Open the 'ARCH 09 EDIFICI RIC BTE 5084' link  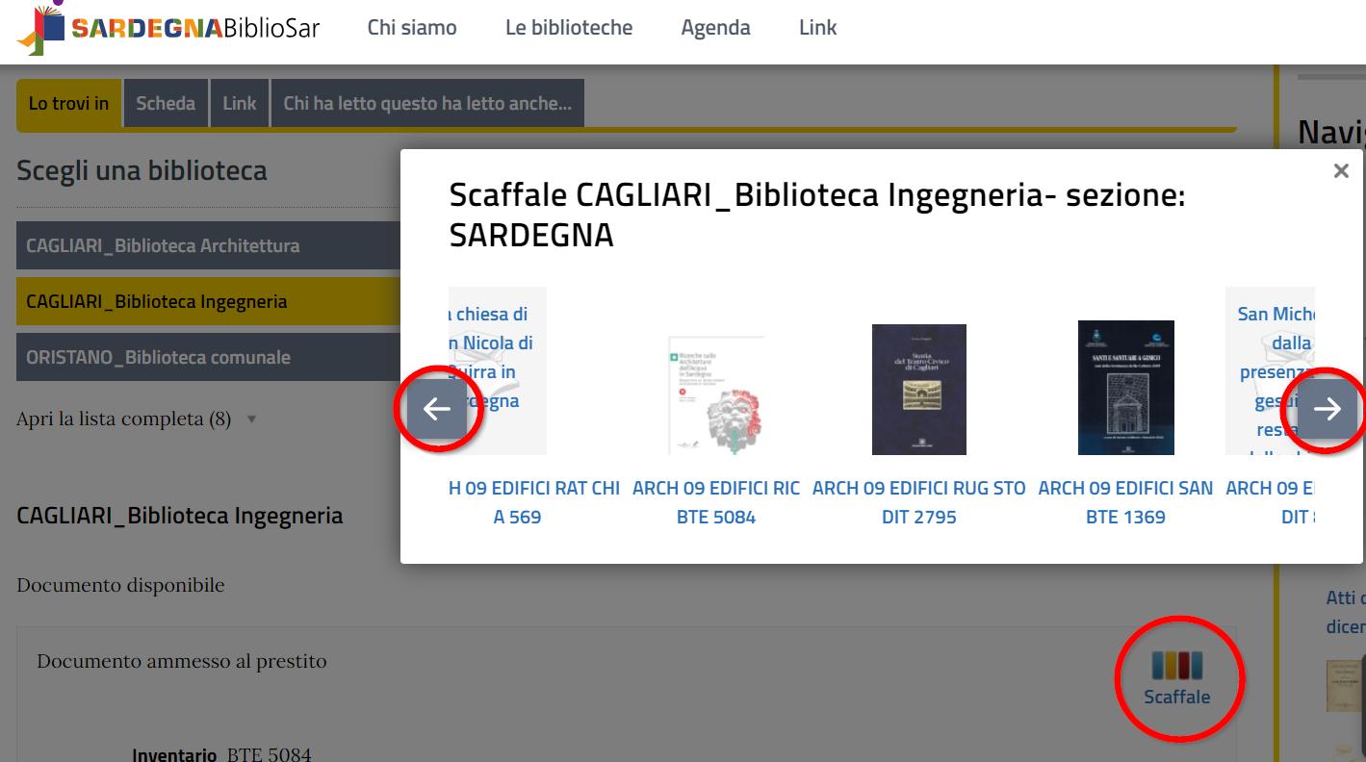point(715,502)
